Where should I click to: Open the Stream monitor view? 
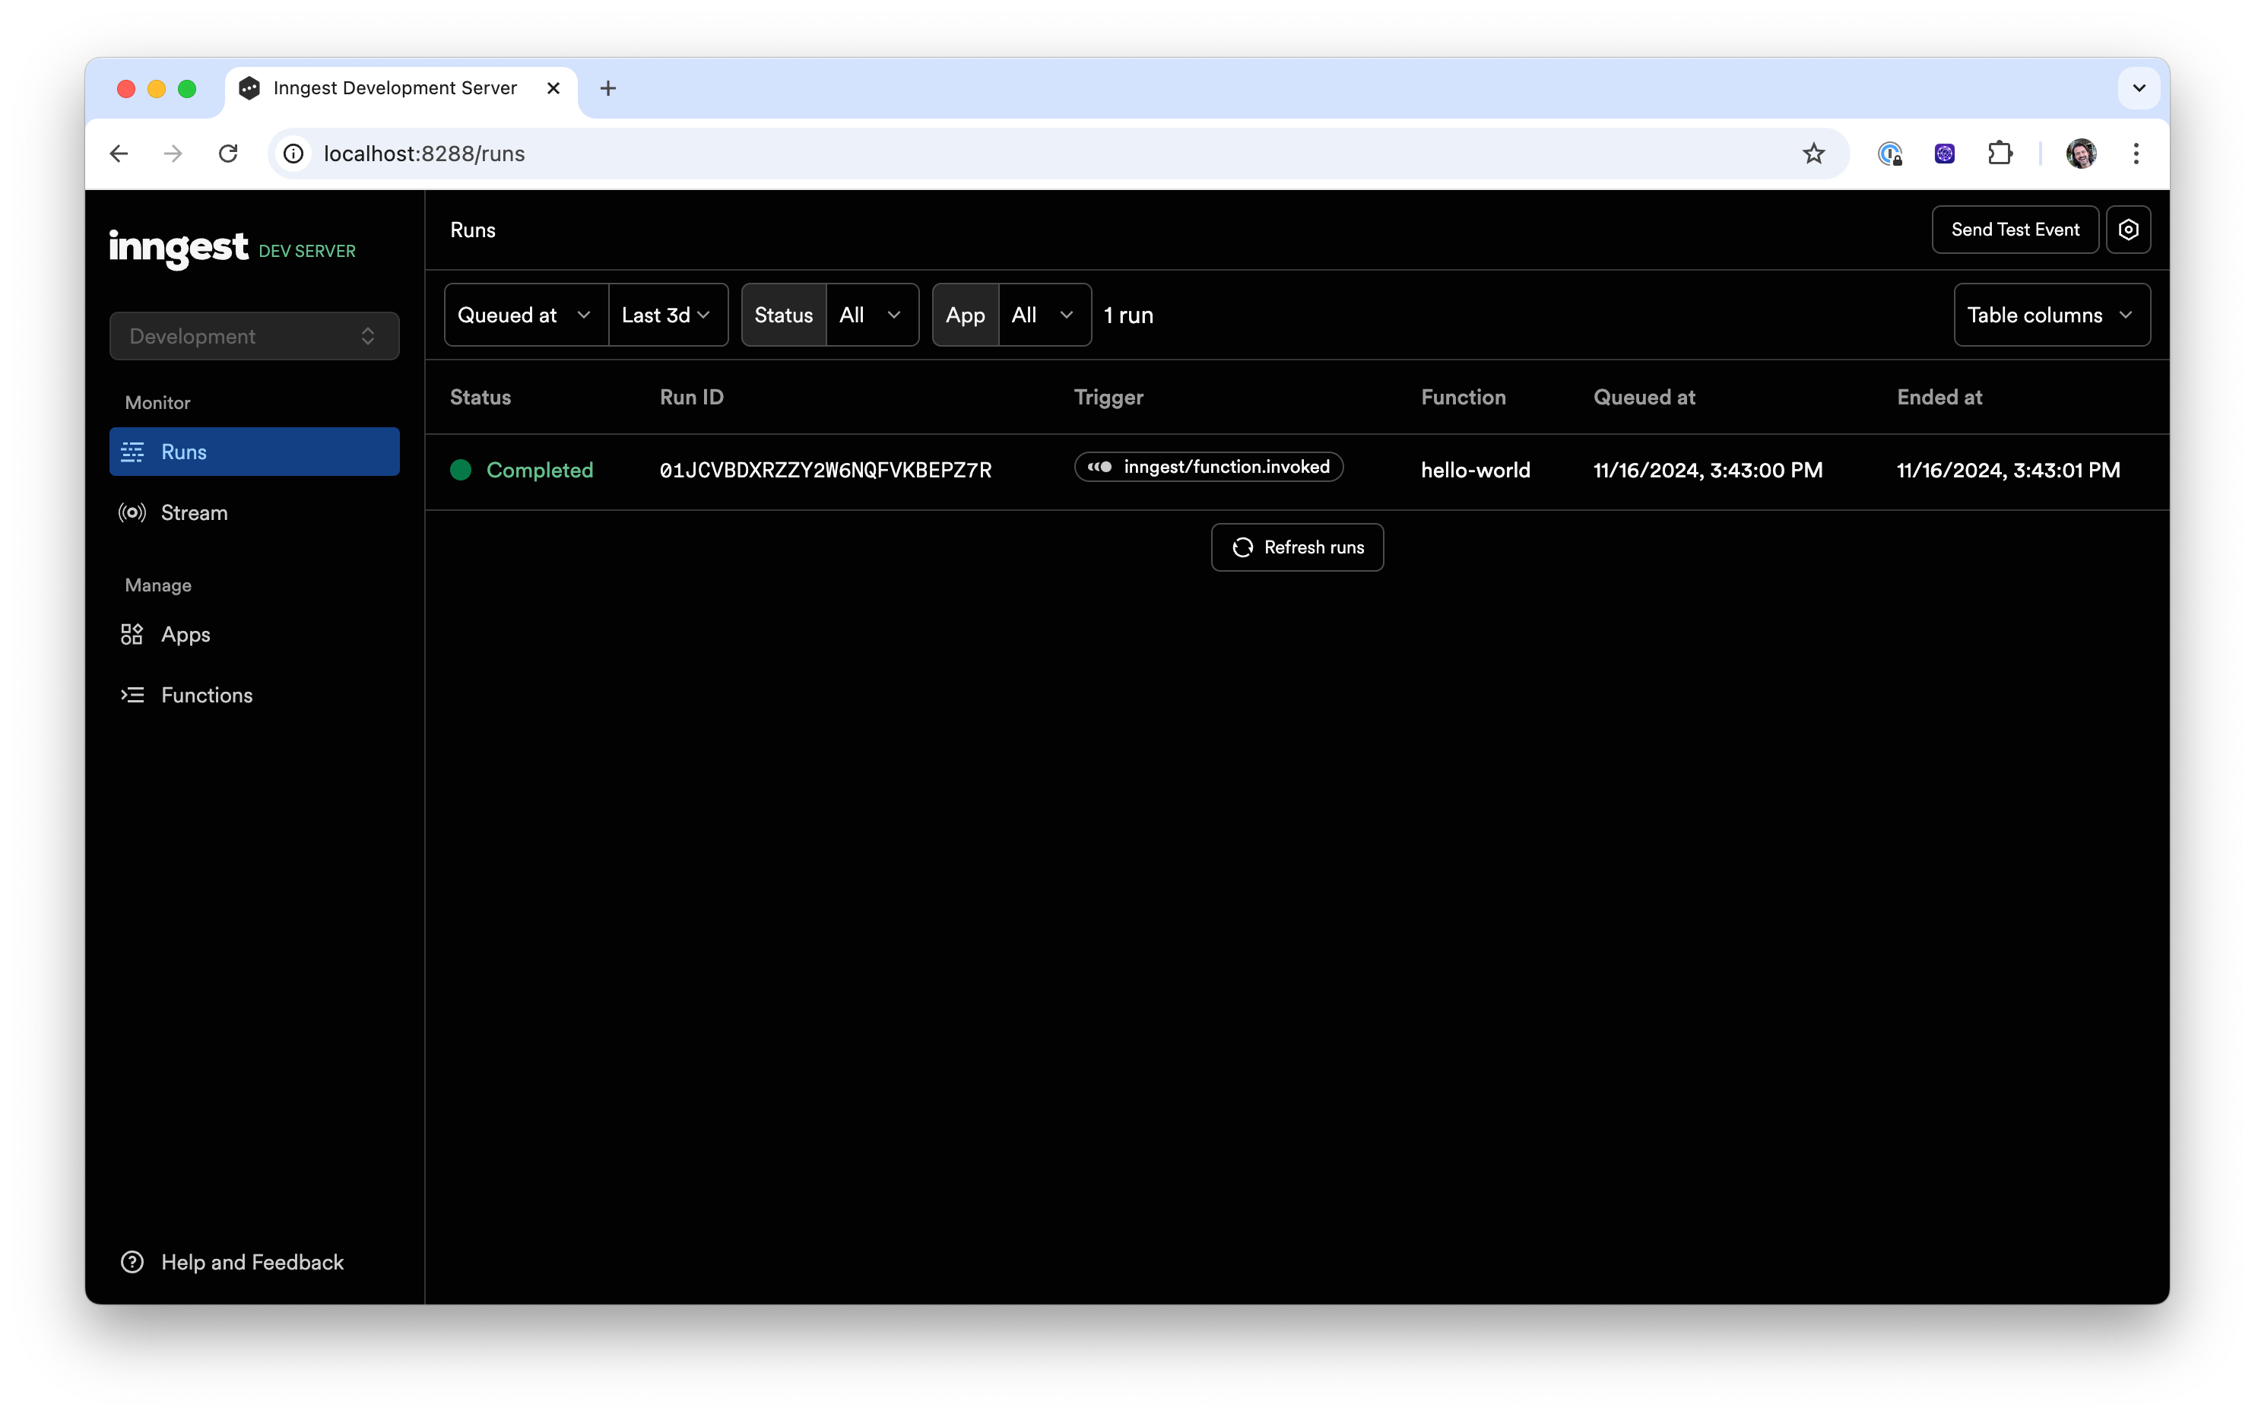pos(194,512)
